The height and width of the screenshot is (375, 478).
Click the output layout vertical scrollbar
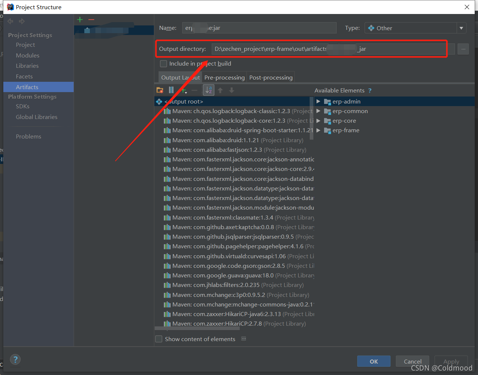pyautogui.click(x=312, y=119)
